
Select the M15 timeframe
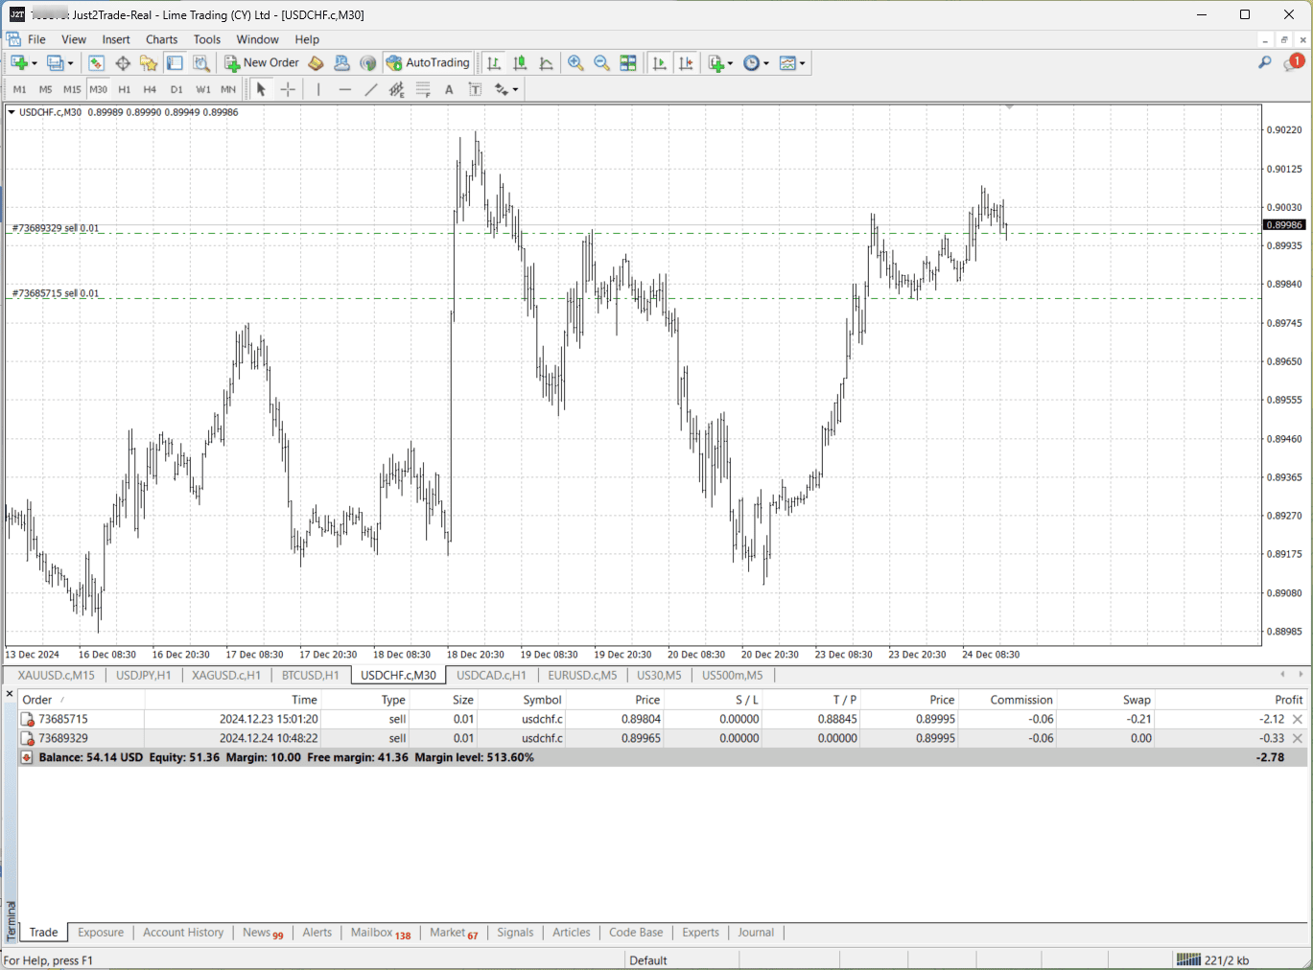pos(72,89)
